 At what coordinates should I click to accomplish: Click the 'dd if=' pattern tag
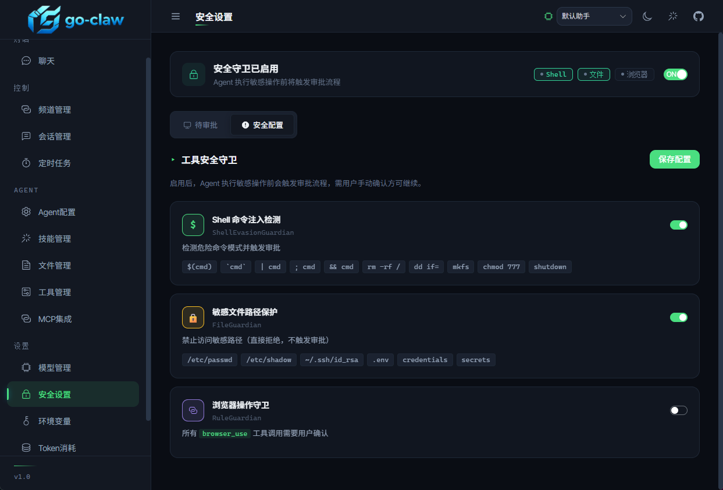click(x=426, y=267)
